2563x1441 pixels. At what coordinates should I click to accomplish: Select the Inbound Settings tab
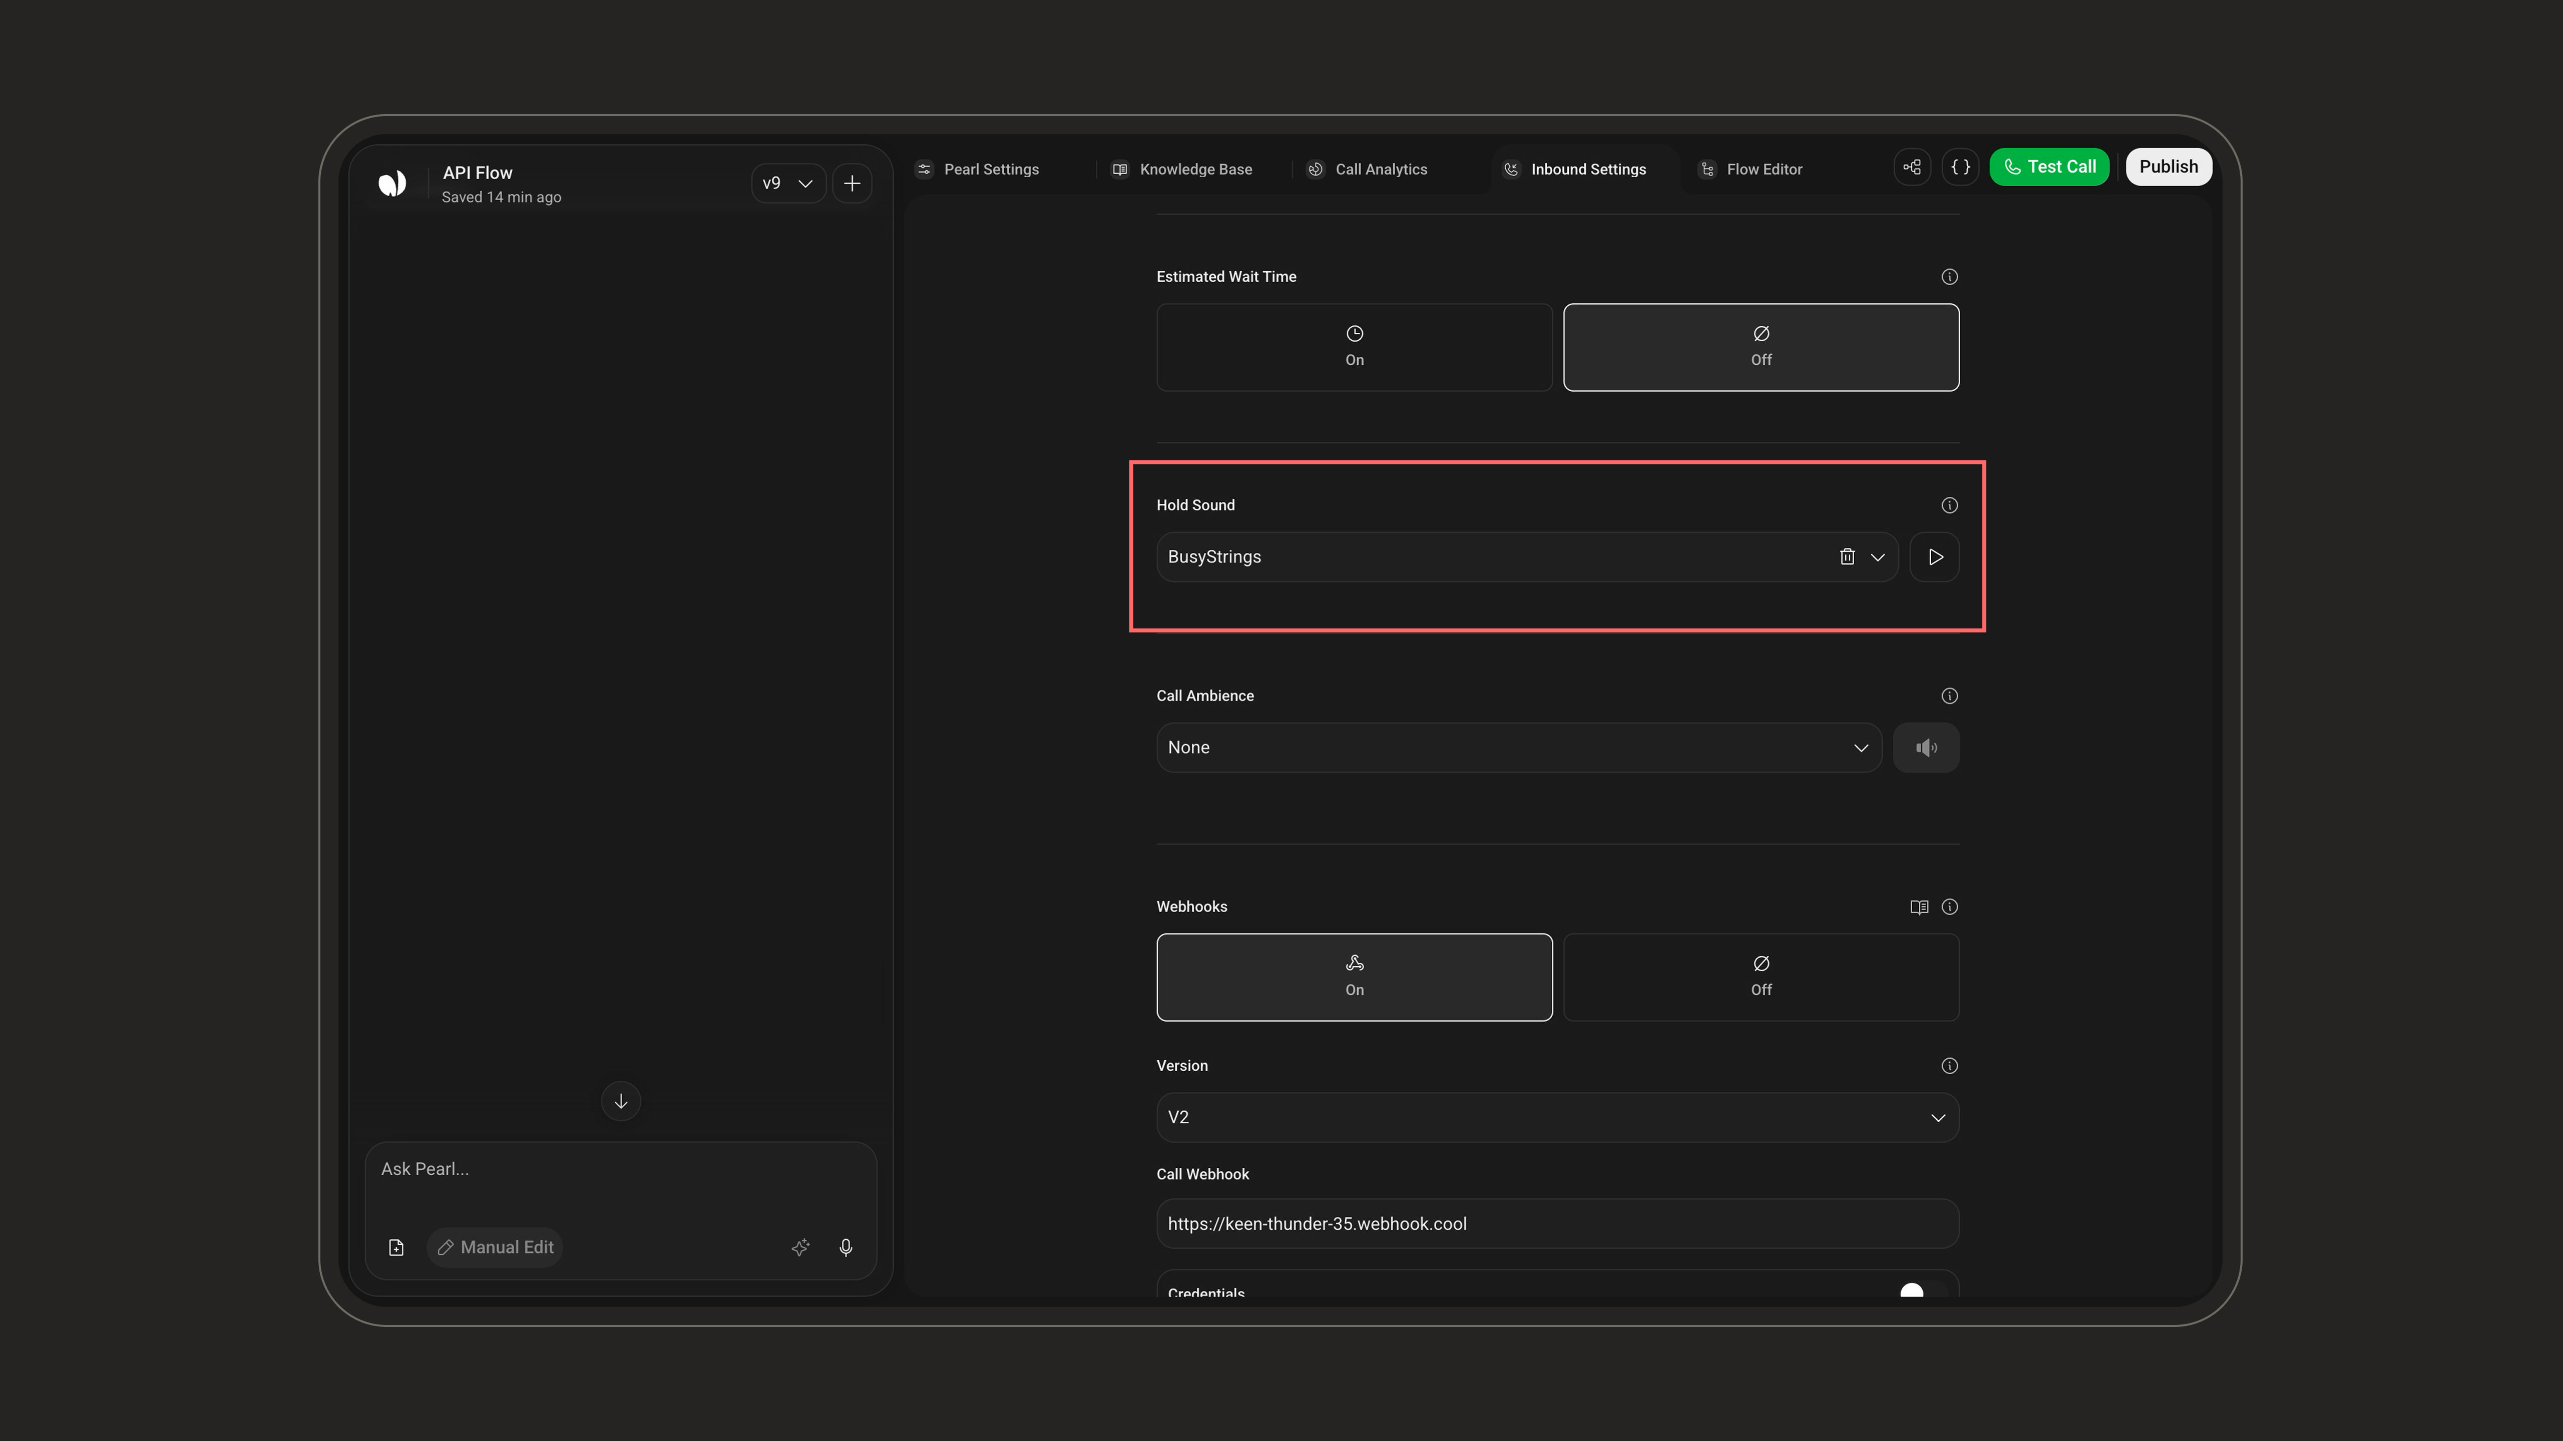[x=1574, y=169]
